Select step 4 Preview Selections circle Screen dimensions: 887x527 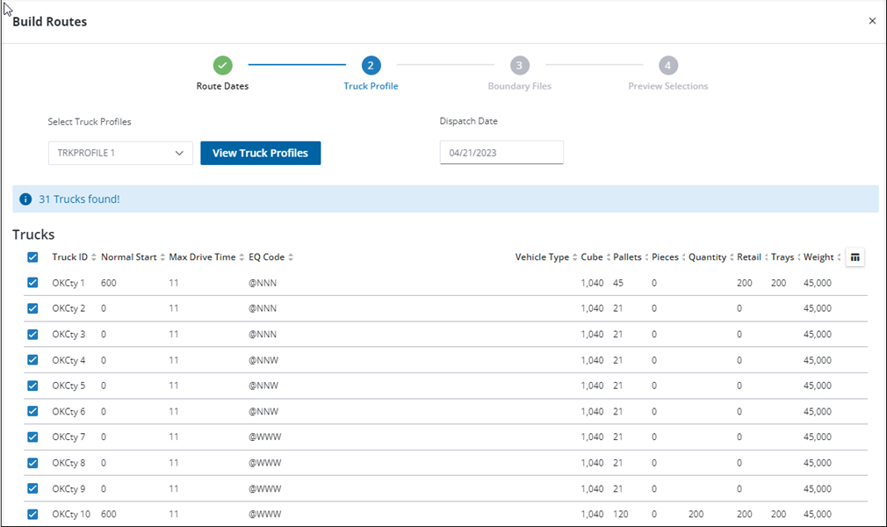pyautogui.click(x=668, y=65)
